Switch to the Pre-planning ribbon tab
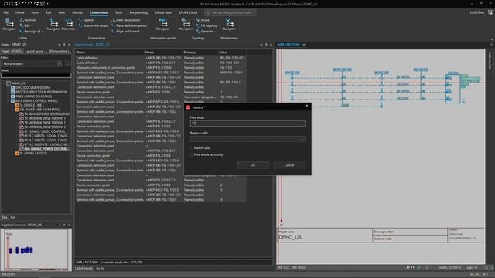Image resolution: width=495 pixels, height=278 pixels. tap(138, 12)
